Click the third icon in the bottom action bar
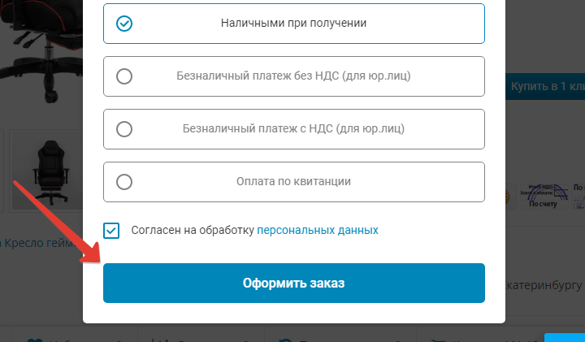Screen dimensions: 585x342 pos(284,339)
